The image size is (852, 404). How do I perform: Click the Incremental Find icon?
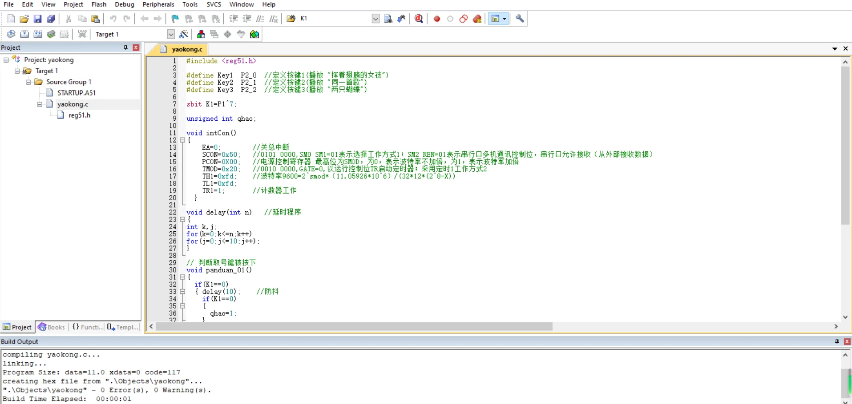point(401,19)
